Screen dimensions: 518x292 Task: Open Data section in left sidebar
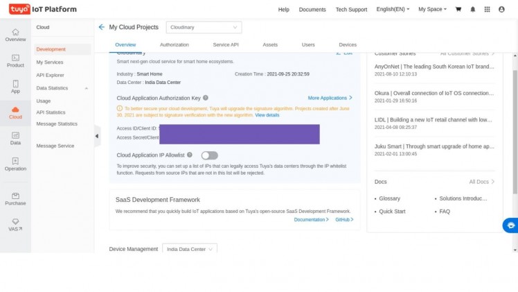[15, 137]
